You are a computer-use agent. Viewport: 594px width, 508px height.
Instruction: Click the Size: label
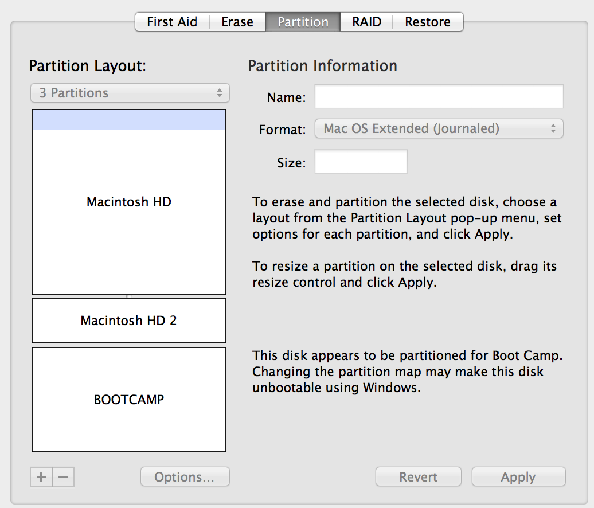pyautogui.click(x=291, y=163)
